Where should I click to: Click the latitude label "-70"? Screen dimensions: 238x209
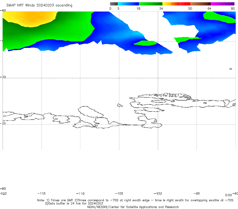click(x=3, y=77)
